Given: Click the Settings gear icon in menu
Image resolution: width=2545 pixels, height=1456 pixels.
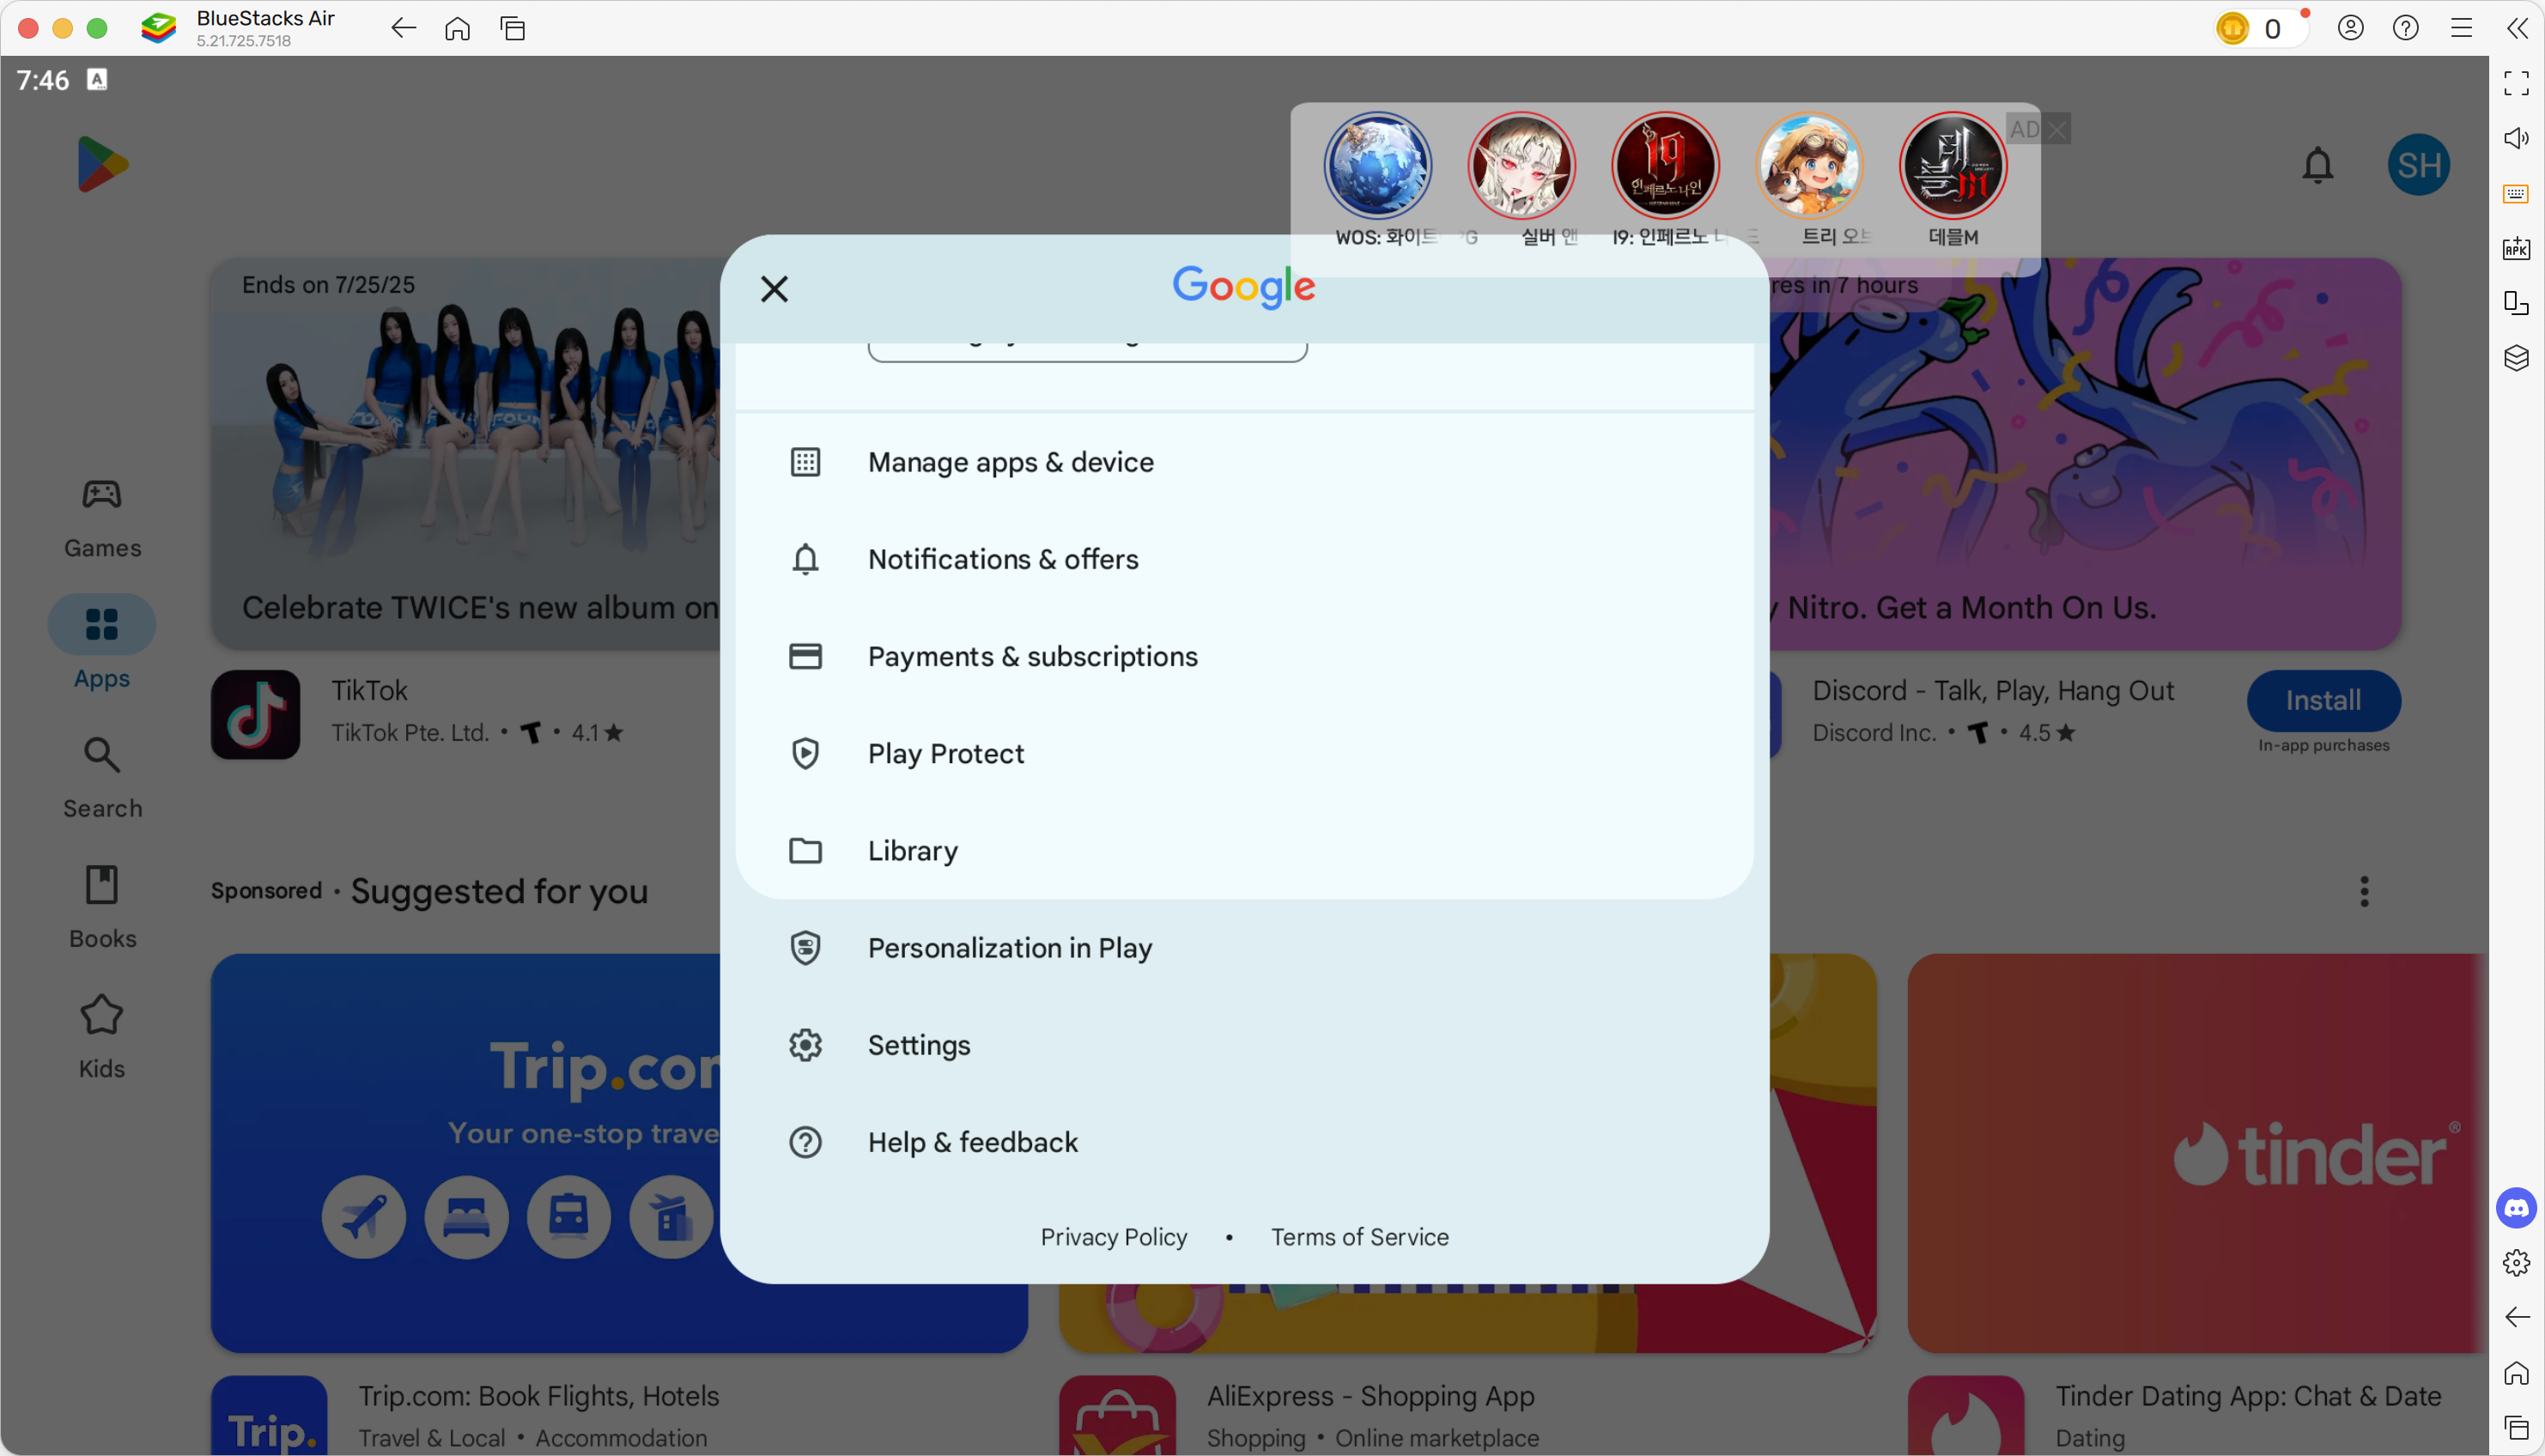Looking at the screenshot, I should point(805,1045).
